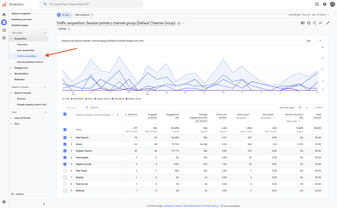Screen dimensions: 337x208
Task: Open the Rows per page dropdown
Action: tap(303, 108)
